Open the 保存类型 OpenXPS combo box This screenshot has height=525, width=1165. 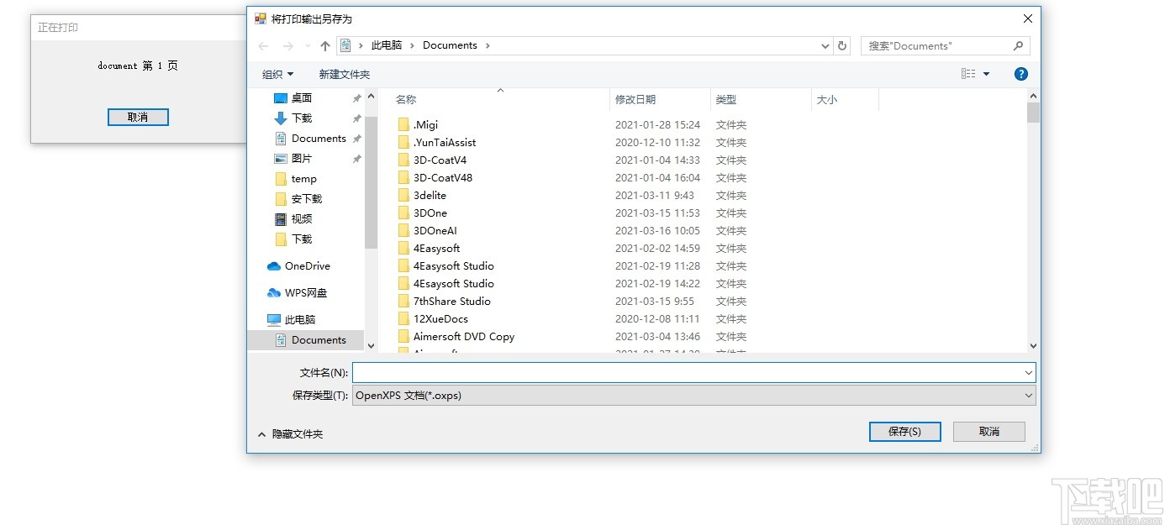click(694, 395)
